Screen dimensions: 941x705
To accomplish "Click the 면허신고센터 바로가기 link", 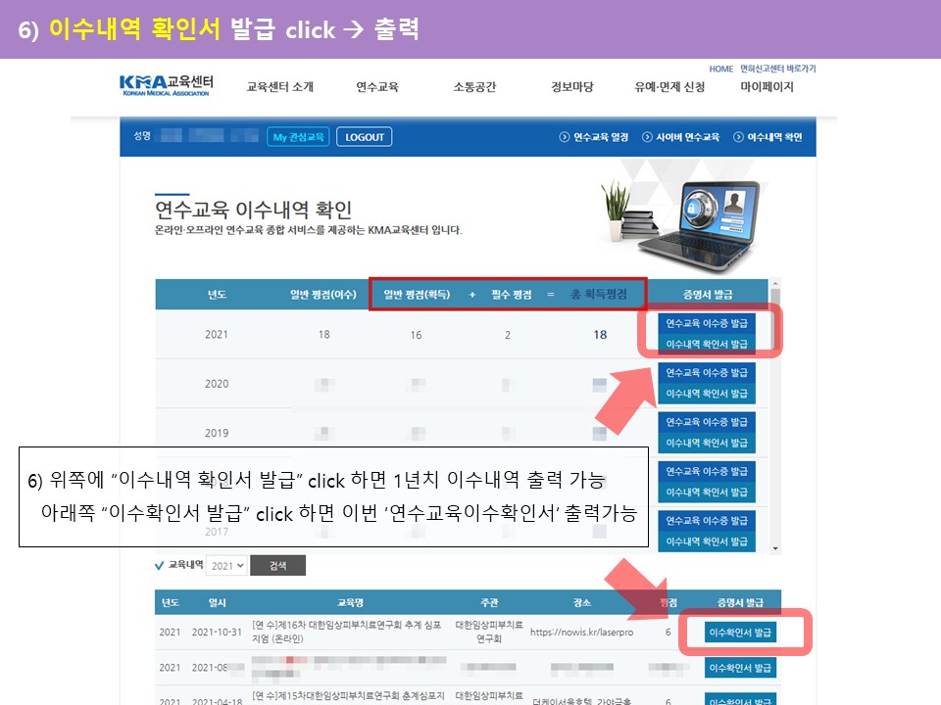I will click(778, 70).
